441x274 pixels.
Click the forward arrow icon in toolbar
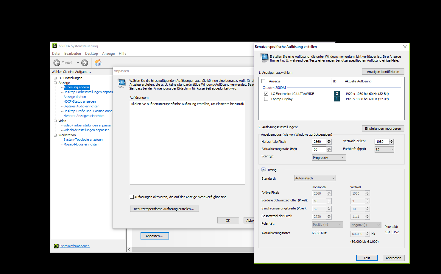coord(85,63)
